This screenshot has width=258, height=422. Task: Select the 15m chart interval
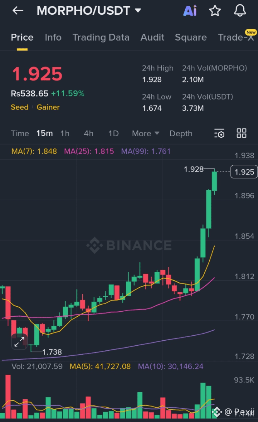tap(44, 133)
